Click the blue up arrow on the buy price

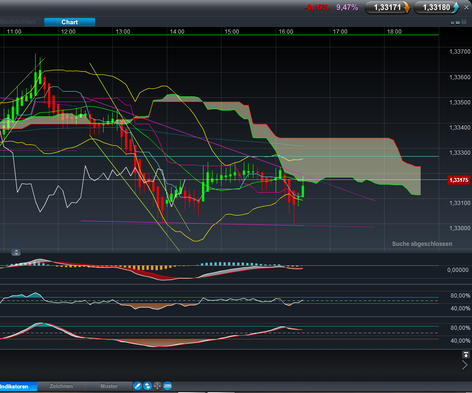[456, 8]
